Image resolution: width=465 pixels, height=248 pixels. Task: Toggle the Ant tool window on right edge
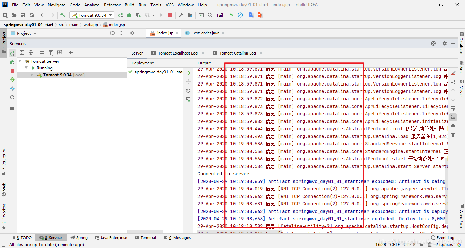pos(461,67)
